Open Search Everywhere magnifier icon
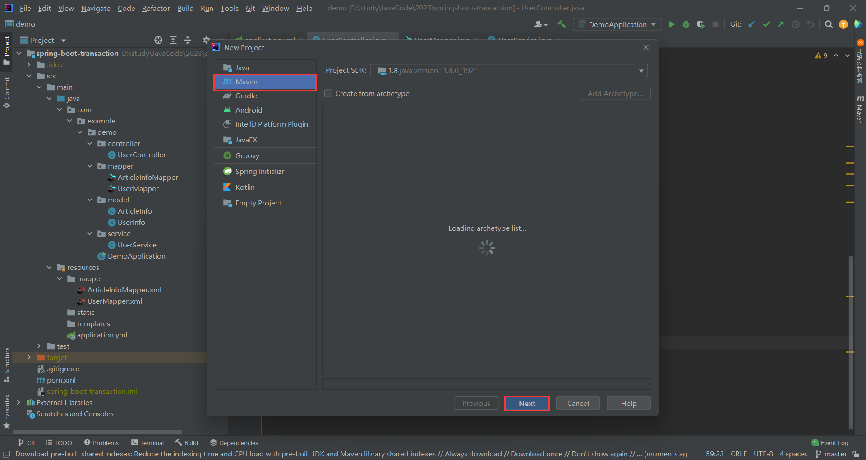This screenshot has width=866, height=460. 829,24
